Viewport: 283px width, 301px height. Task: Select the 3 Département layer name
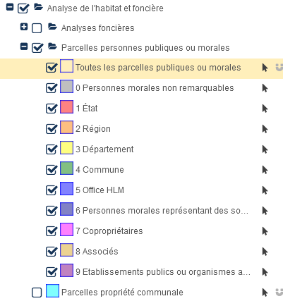pyautogui.click(x=104, y=149)
